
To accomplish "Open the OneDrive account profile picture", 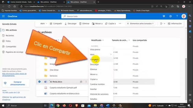I will click(x=184, y=16).
